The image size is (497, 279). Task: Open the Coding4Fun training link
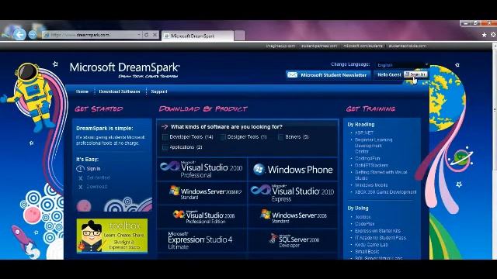click(x=367, y=158)
